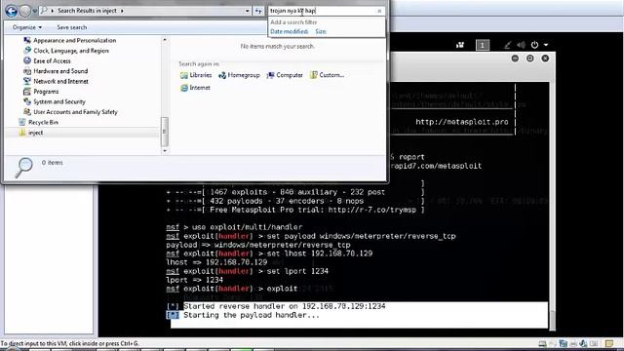This screenshot has width=624, height=351.
Task: Click the pen icon in the Kali panel
Action: [507, 45]
